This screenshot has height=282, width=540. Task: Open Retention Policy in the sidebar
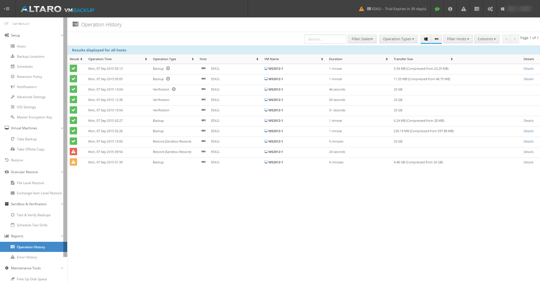pos(29,77)
